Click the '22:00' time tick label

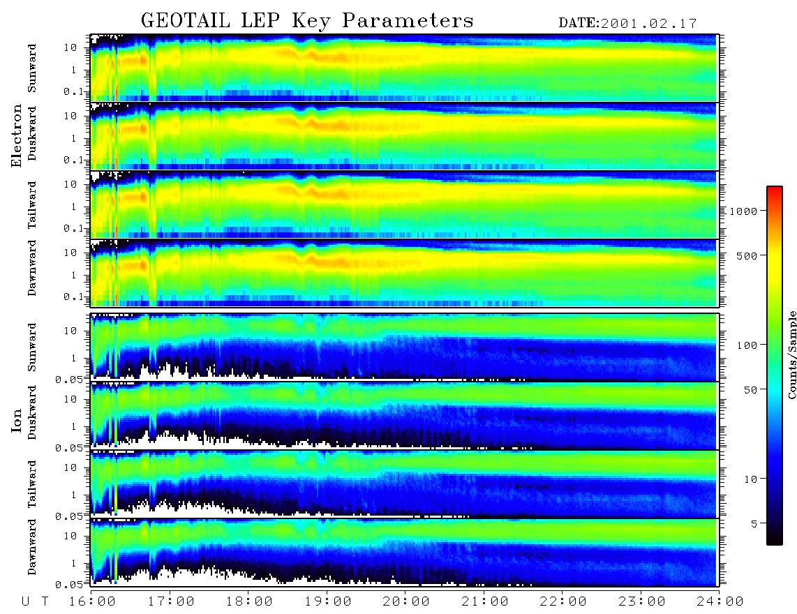[x=563, y=602]
